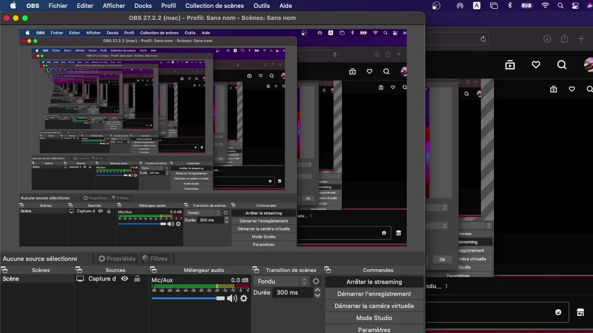Viewport: 593px width, 333px height.
Task: Open Fondu transition dropdown in main dock
Action: (x=281, y=281)
